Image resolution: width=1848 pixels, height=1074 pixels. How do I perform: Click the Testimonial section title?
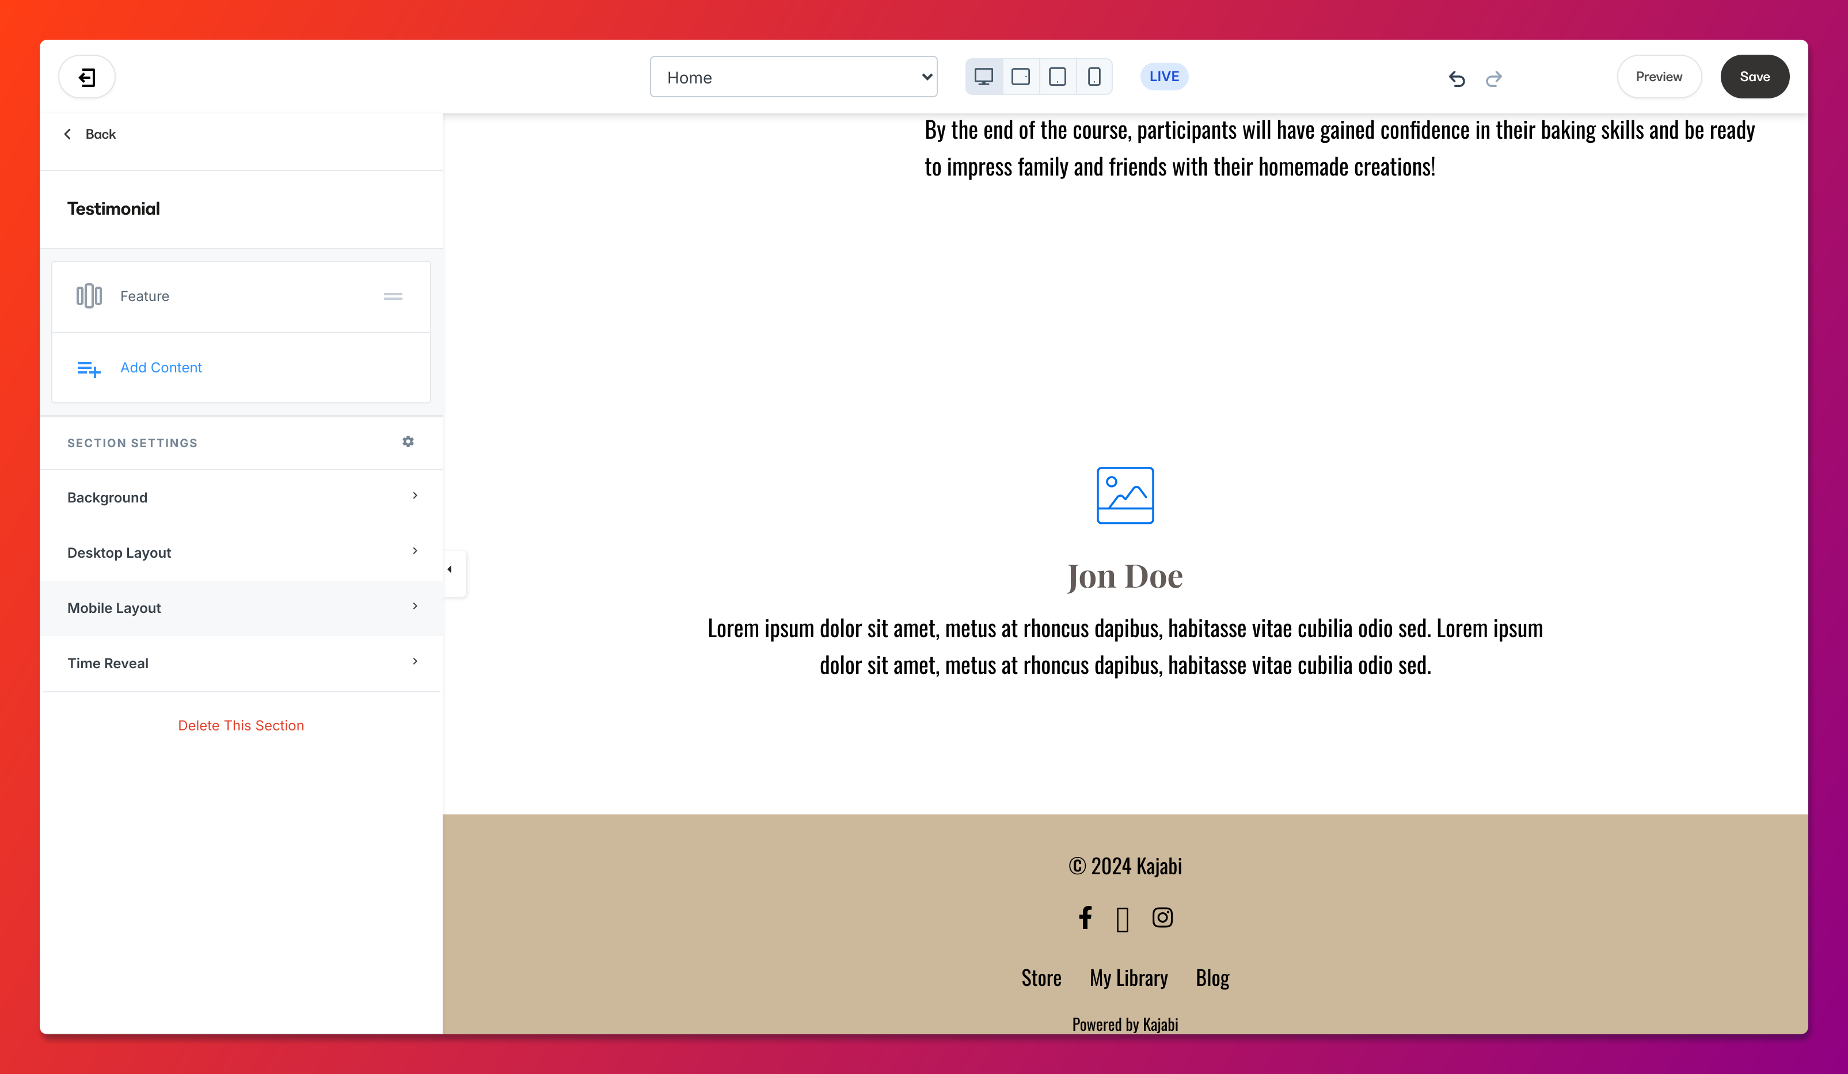click(x=113, y=209)
